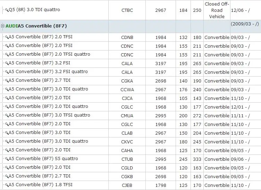
Task: Select A5 Convertible 2.7 TDI CGKB entry
Action: click(x=40, y=176)
